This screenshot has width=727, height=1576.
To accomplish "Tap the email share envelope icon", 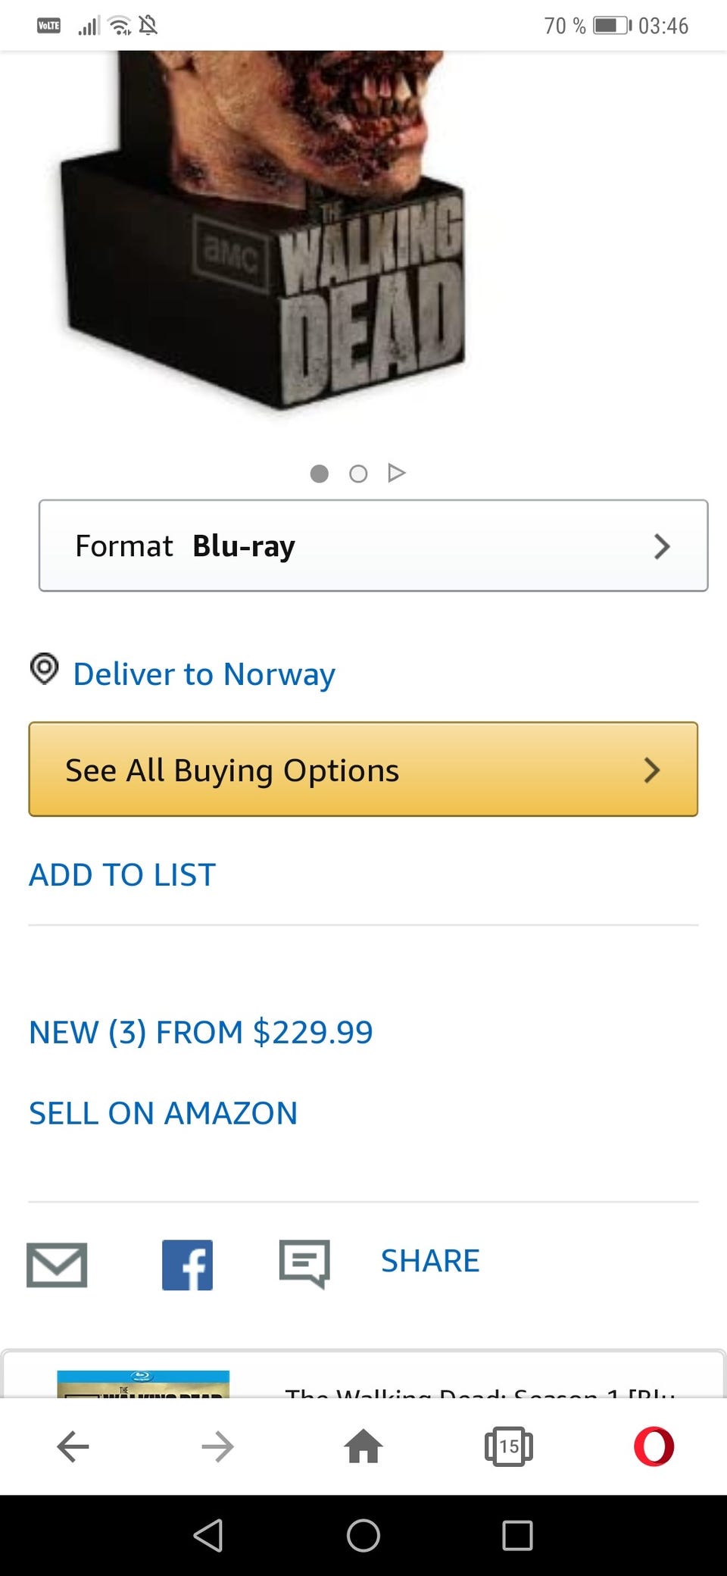I will [57, 1264].
